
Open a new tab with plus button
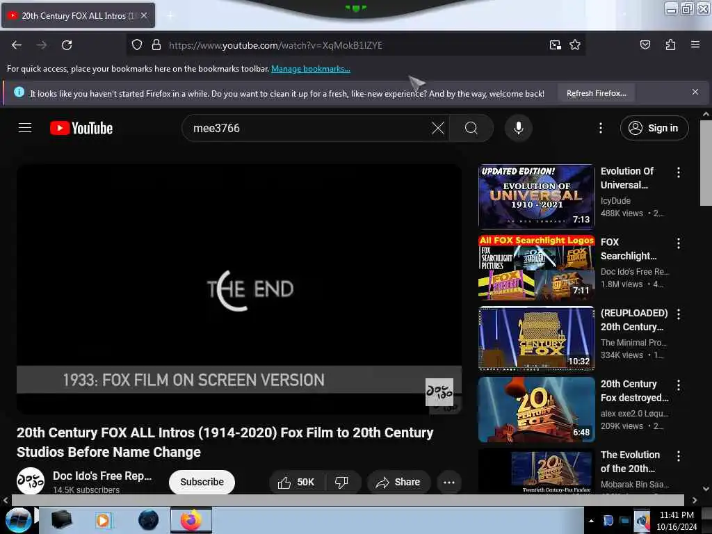[170, 16]
